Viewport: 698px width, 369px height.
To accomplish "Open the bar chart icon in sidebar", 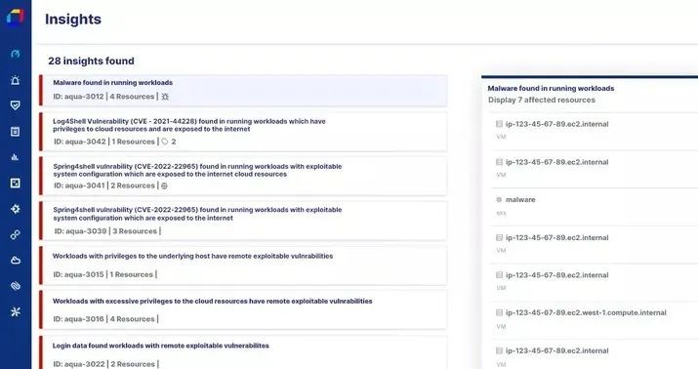I will point(16,157).
